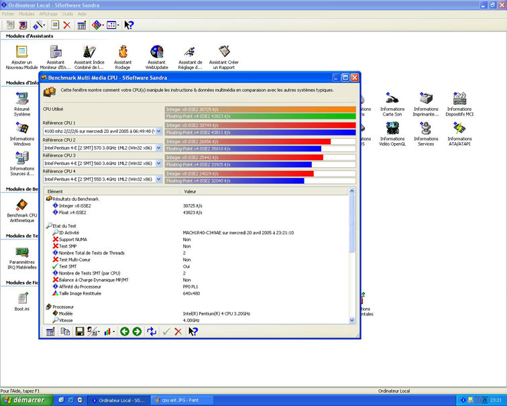Click the system tray clock
Viewport: 507px width, 406px height.
[496, 400]
